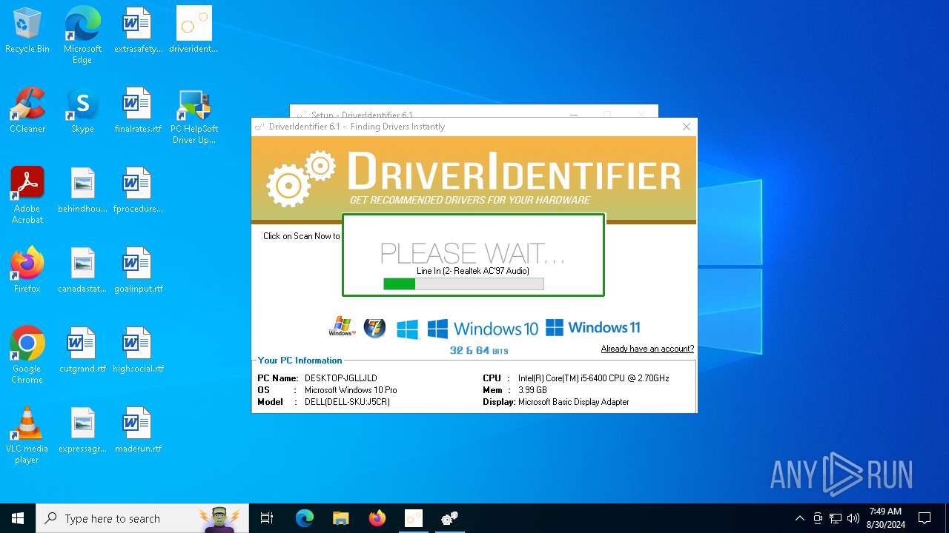949x533 pixels.
Task: Select the driverident desktop shortcut
Action: (194, 31)
